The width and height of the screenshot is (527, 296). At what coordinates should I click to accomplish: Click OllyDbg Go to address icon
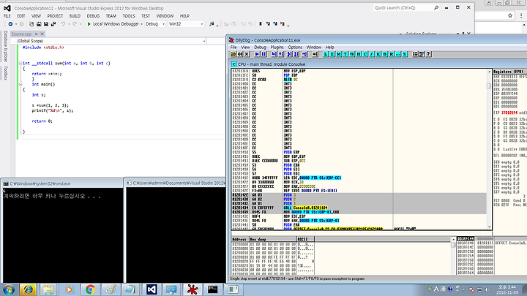click(315, 54)
